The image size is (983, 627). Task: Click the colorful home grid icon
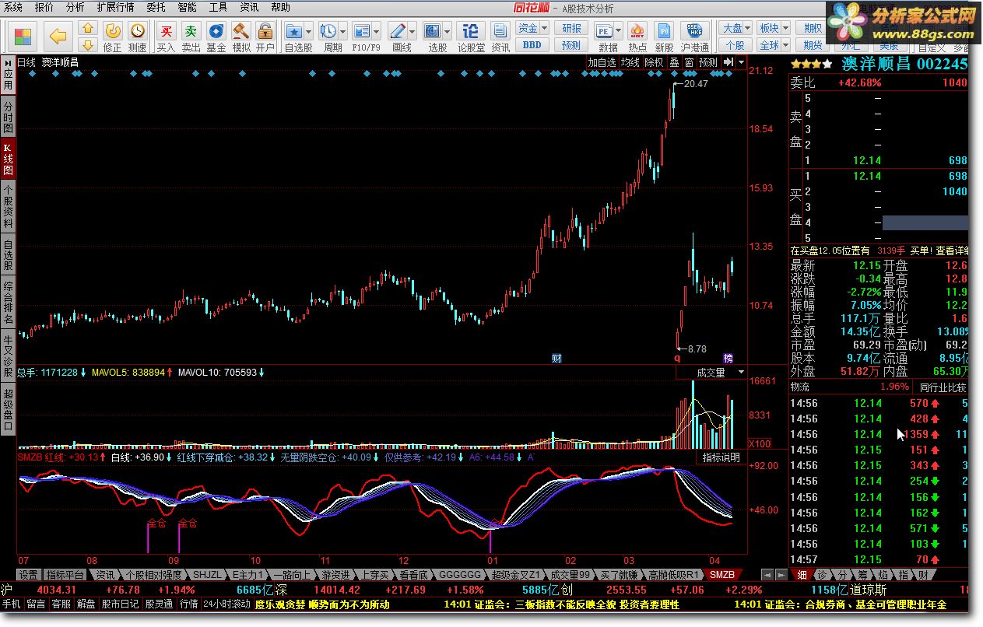23,36
